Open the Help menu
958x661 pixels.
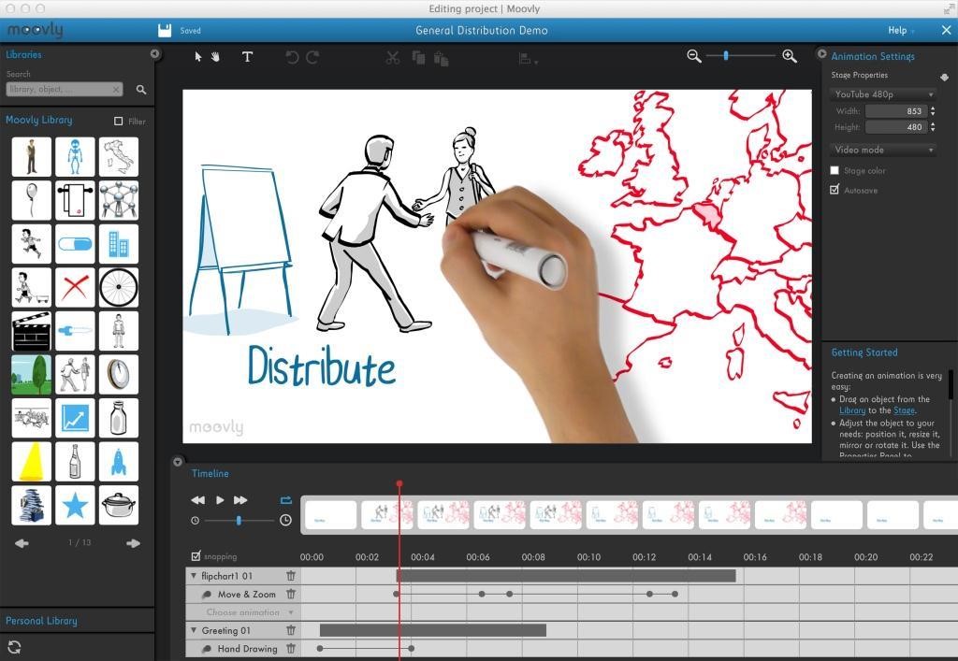pyautogui.click(x=900, y=30)
